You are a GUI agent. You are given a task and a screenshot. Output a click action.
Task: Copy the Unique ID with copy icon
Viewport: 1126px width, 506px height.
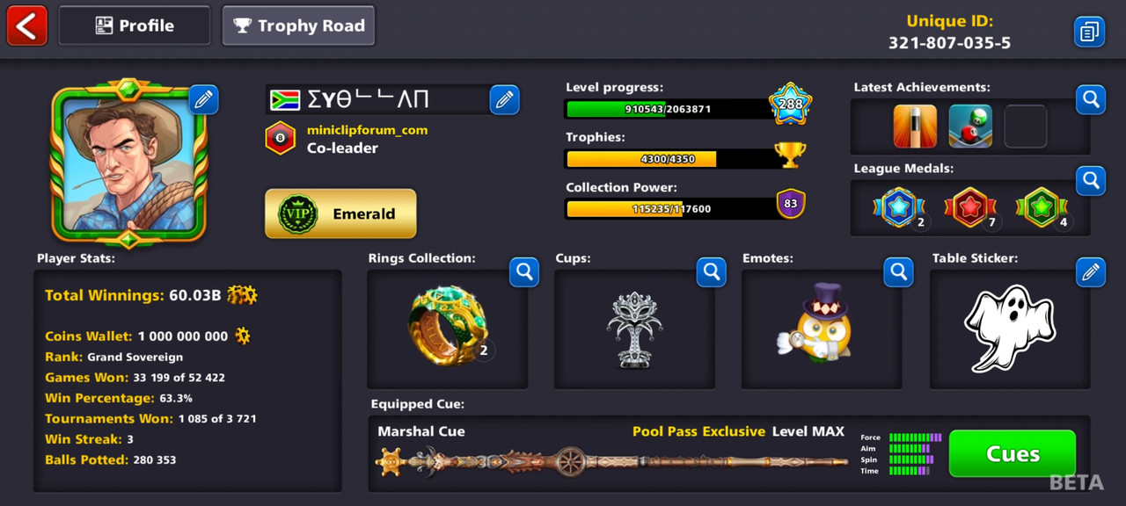[x=1089, y=32]
